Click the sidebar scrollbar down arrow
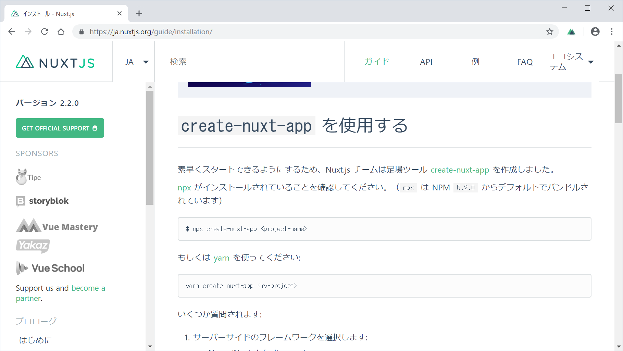 [x=150, y=347]
